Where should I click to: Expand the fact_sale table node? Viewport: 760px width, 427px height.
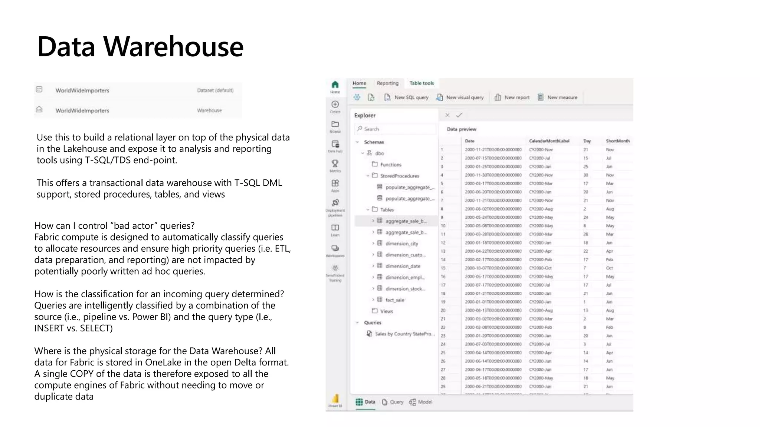click(x=373, y=299)
